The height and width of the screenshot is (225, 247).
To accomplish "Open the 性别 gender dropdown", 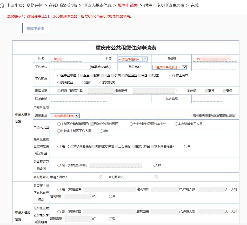I will [133, 59].
